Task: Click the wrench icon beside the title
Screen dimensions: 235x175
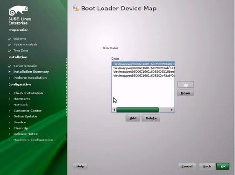Action: [x=76, y=8]
